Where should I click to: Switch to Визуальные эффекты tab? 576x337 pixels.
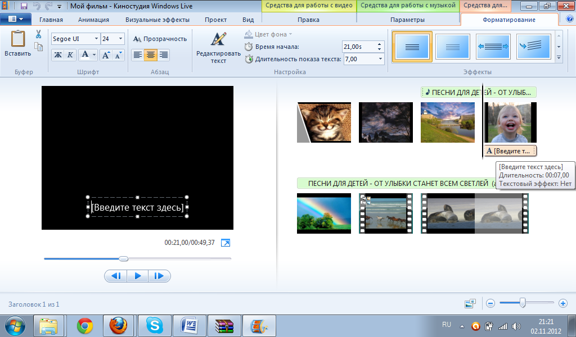pos(157,20)
